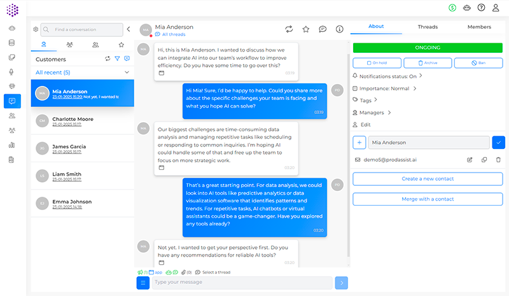This screenshot has height=296, width=509.
Task: Expand the Notifications status option
Action: tap(421, 76)
